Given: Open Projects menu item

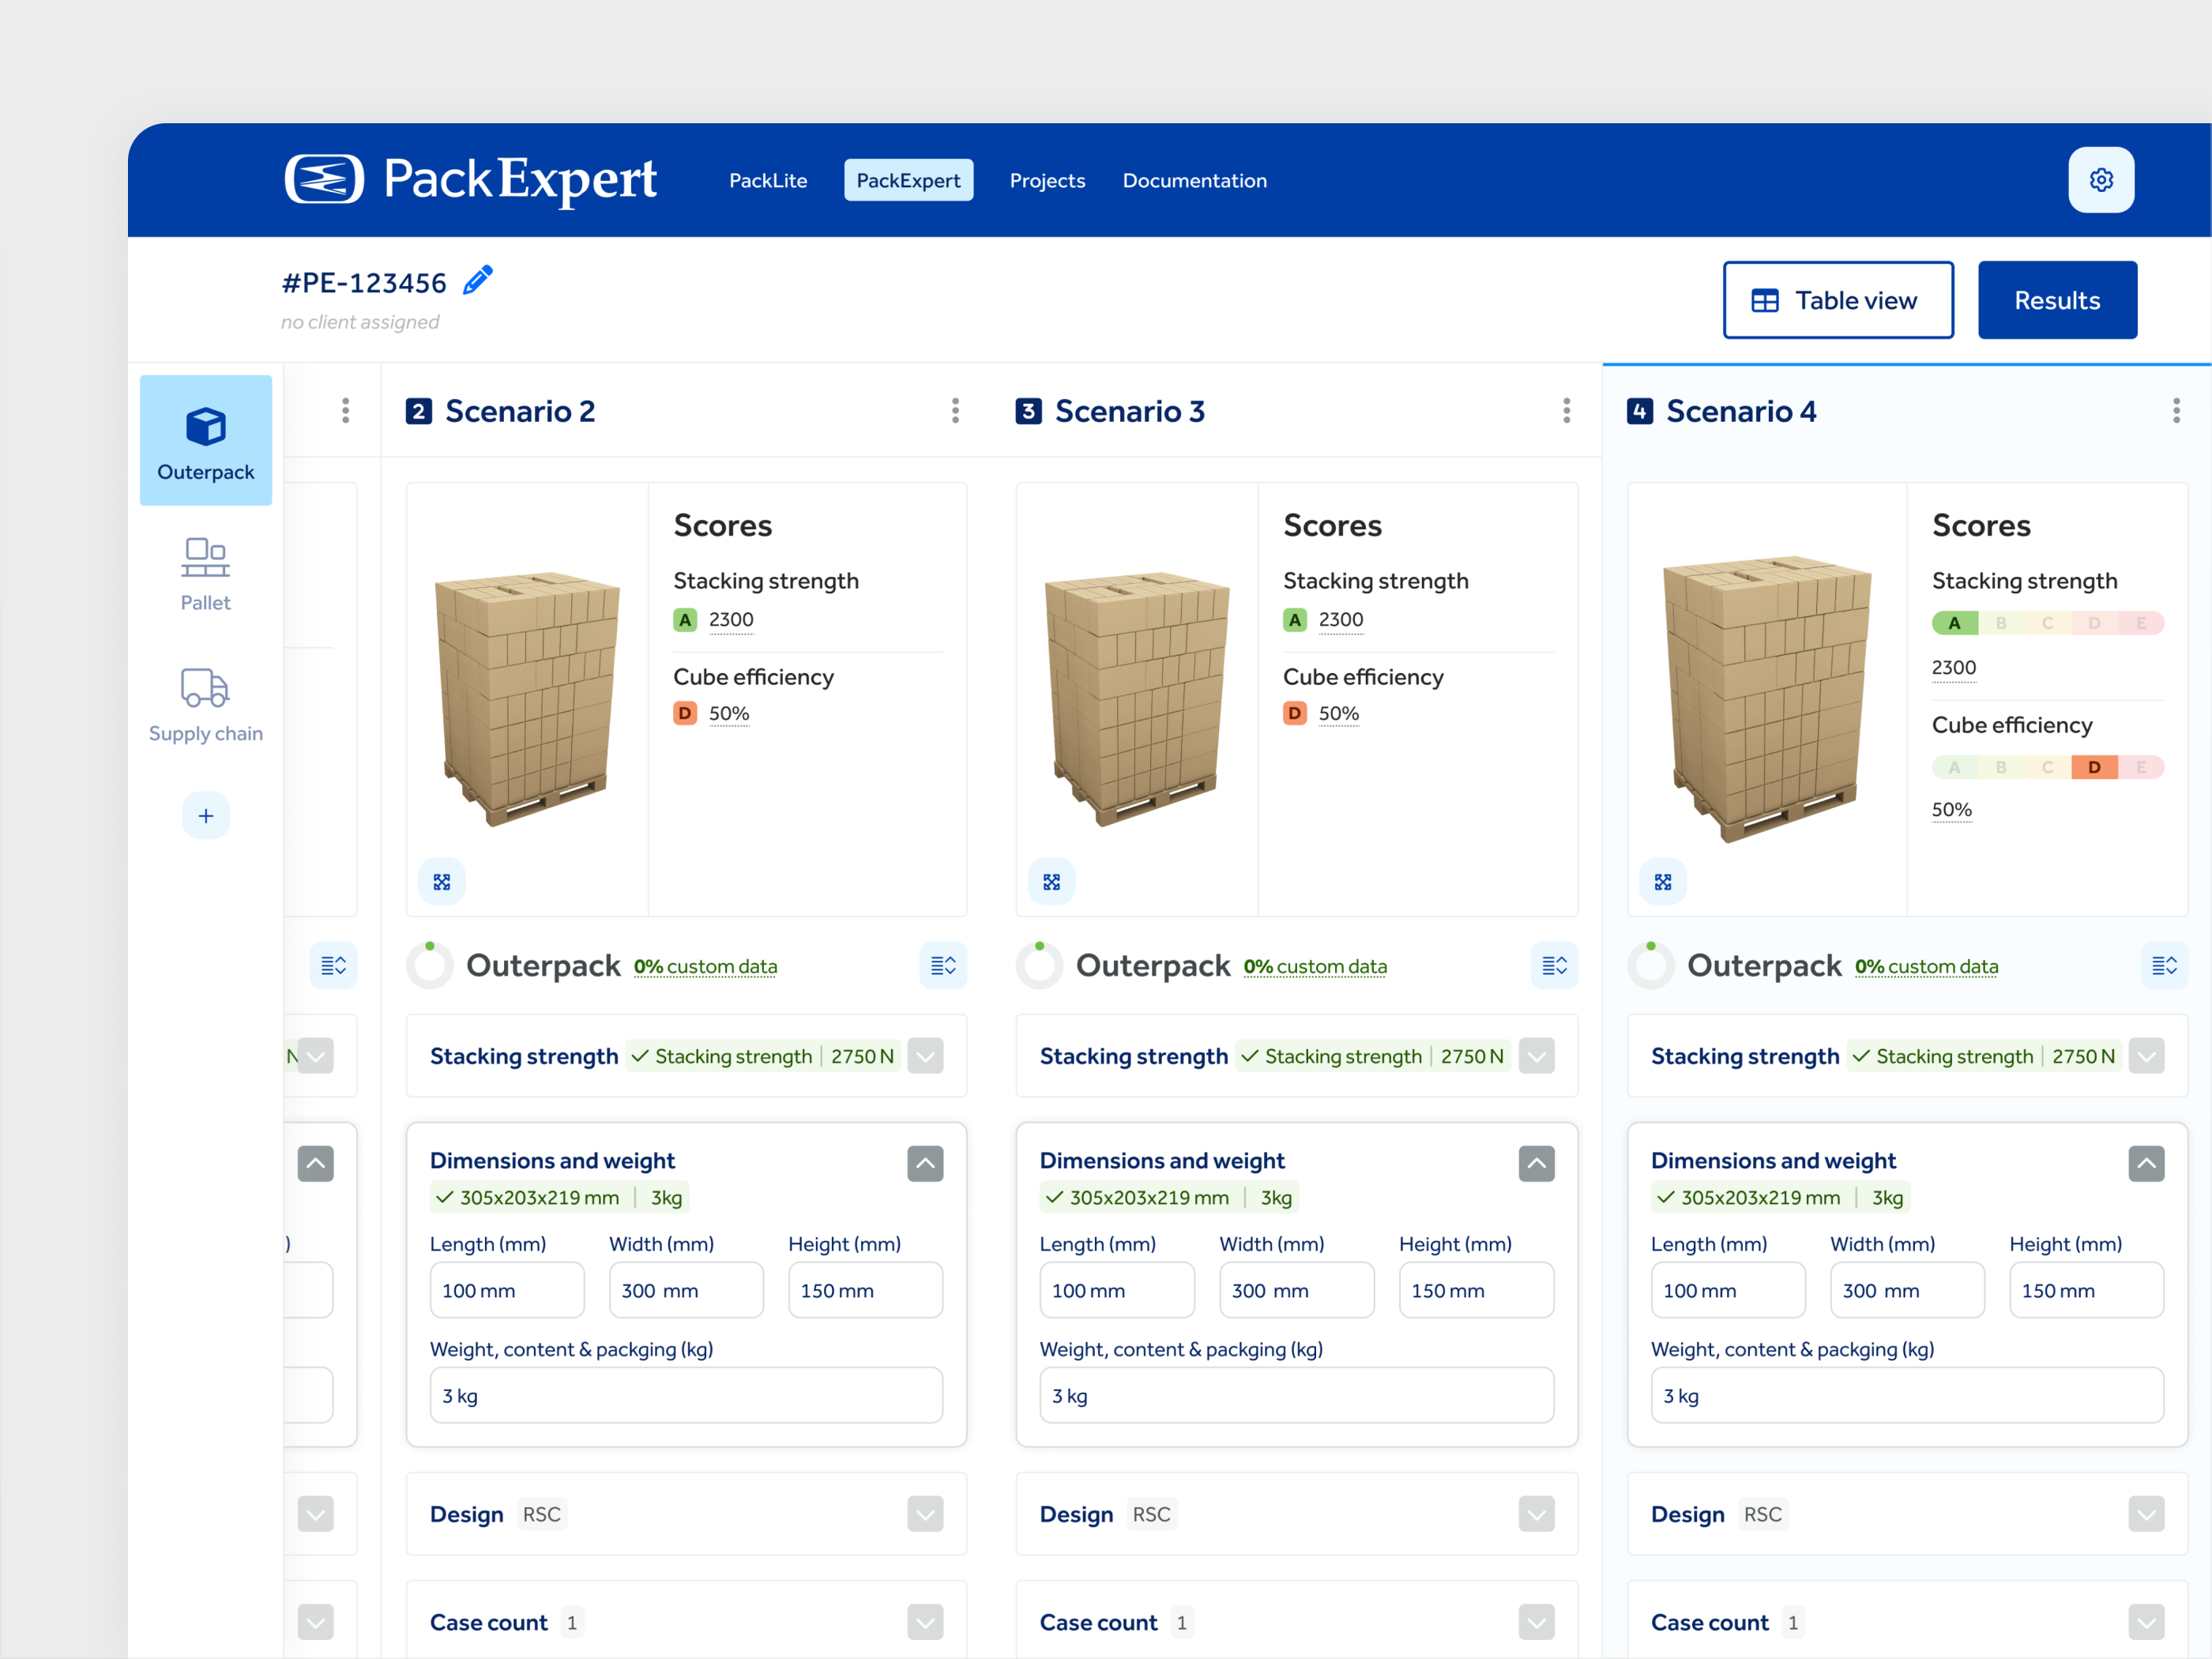Looking at the screenshot, I should coord(1047,181).
